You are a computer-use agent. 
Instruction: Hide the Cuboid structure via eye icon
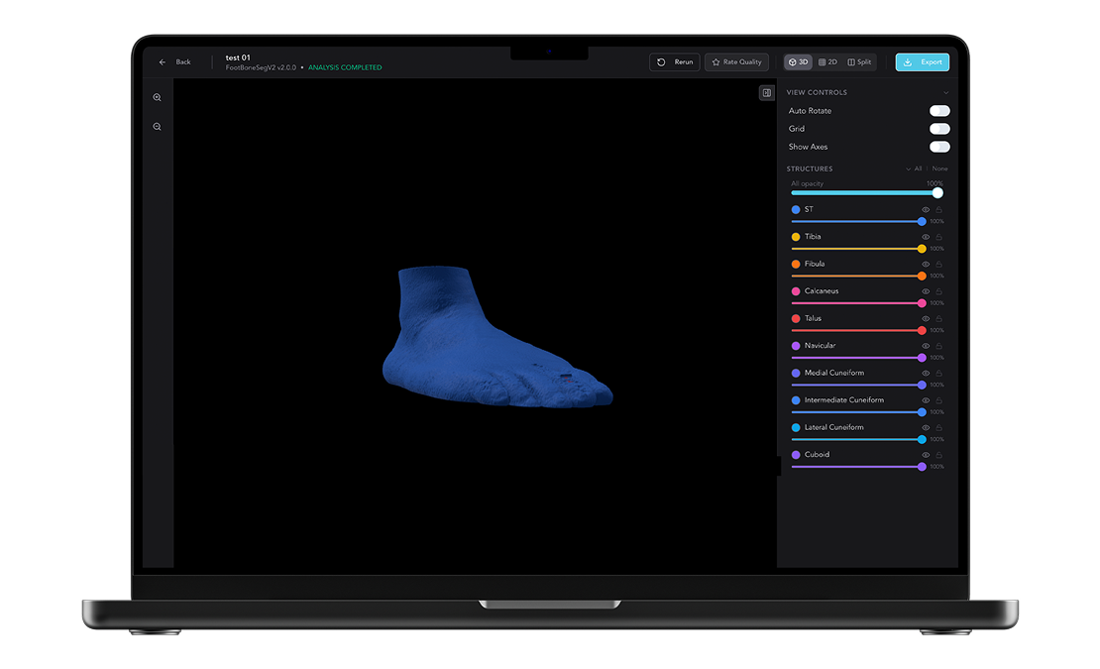click(926, 455)
